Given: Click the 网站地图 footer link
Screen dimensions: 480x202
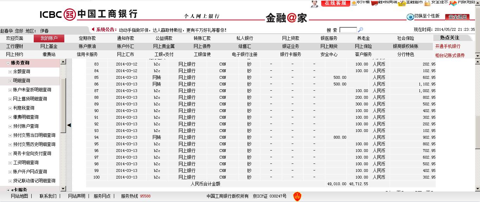Looking at the screenshot, I should [19, 196].
